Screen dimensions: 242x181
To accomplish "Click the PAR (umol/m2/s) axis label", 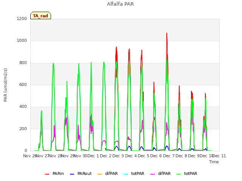I will click(5, 85).
